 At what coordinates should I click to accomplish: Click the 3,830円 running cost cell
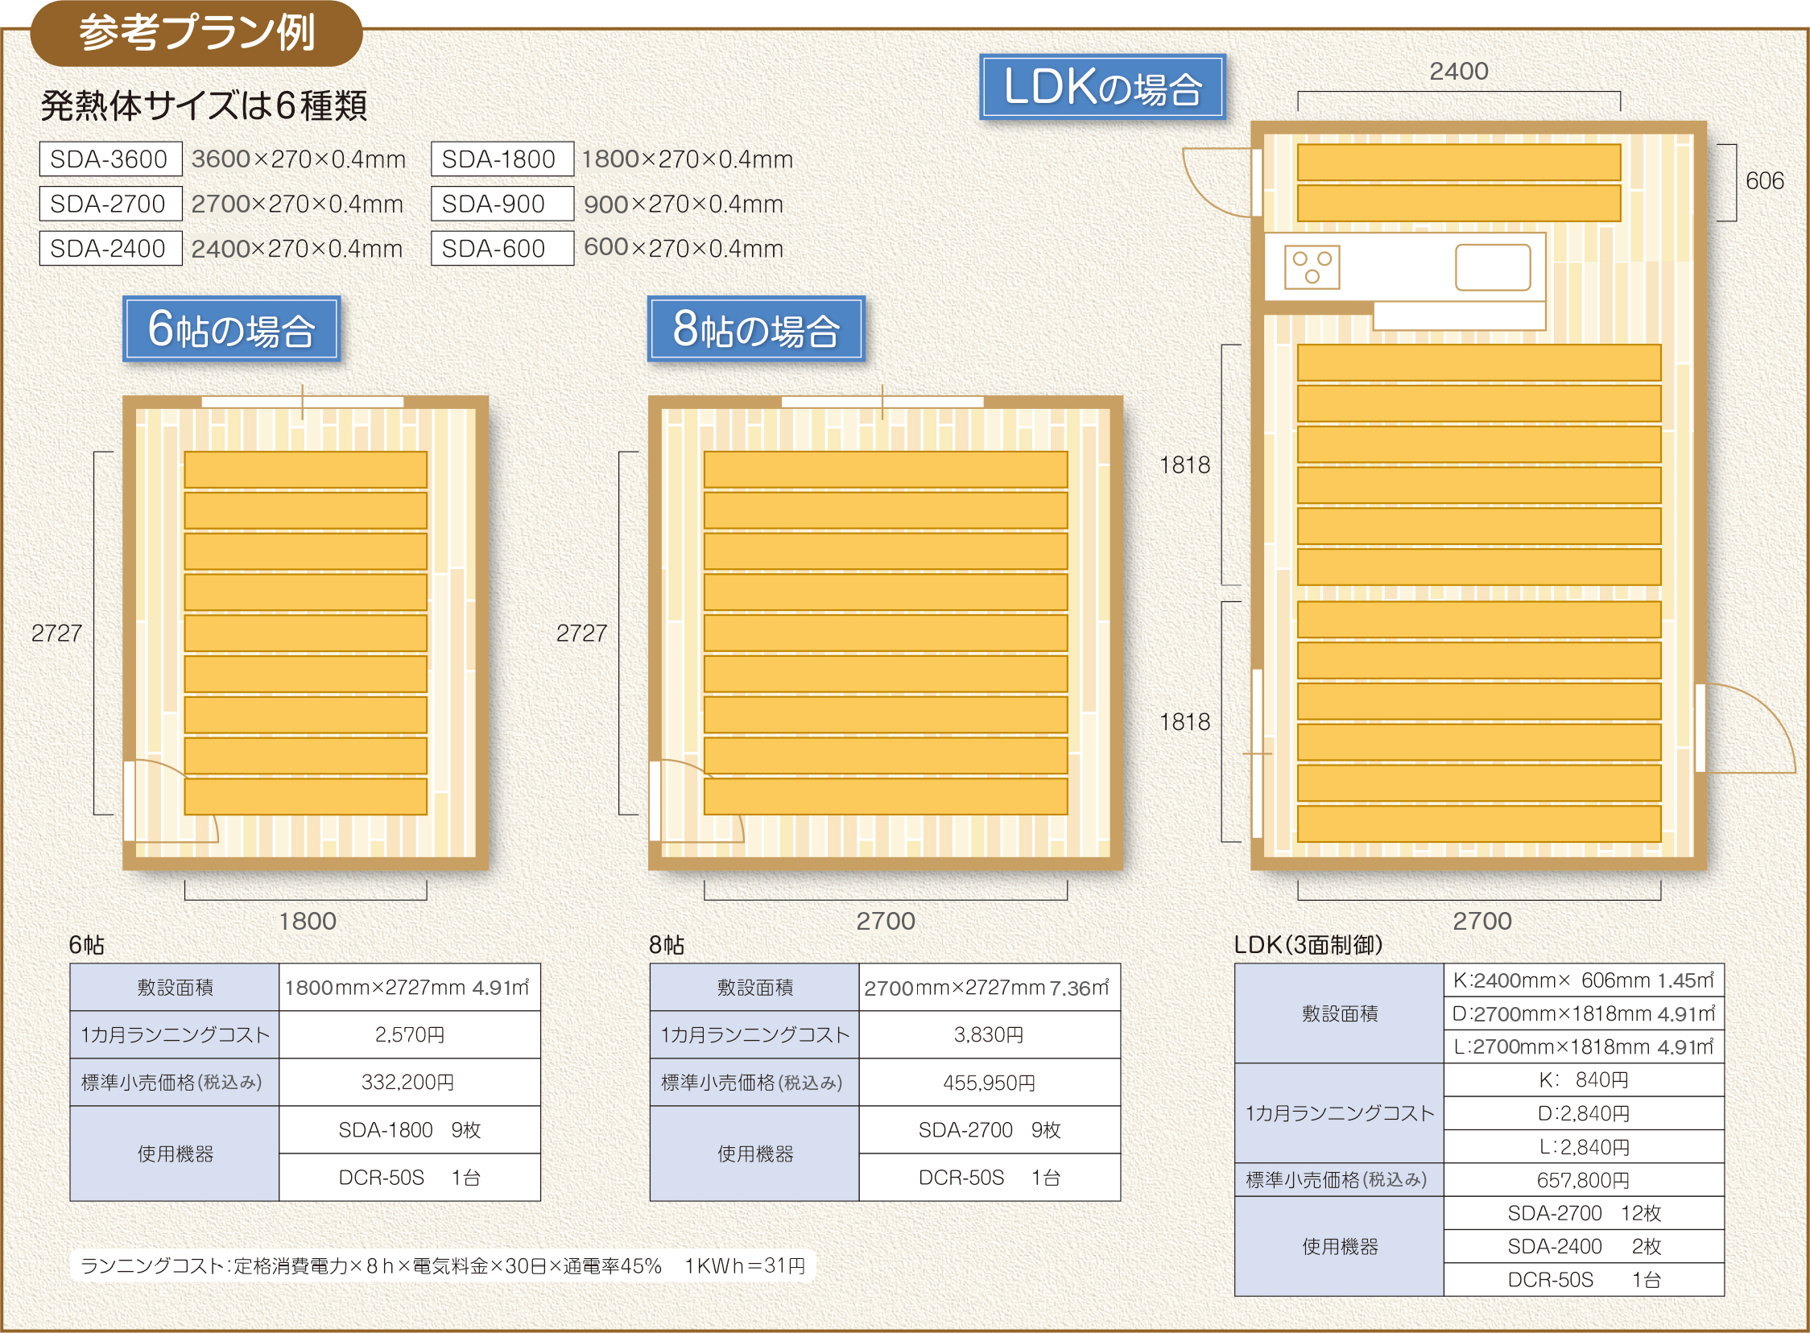[x=990, y=1034]
